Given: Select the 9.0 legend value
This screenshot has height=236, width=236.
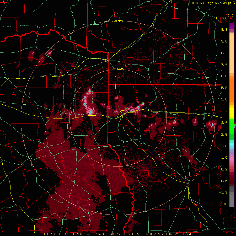Looking at the screenshot, I should [224, 41].
